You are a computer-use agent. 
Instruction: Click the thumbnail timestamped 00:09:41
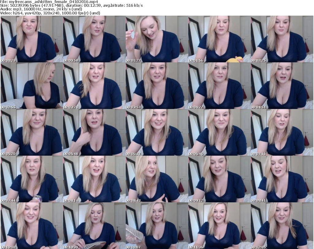click(x=282, y=179)
